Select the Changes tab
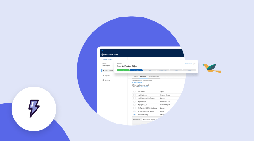Viewport: 254px width, 141px height. (143, 77)
